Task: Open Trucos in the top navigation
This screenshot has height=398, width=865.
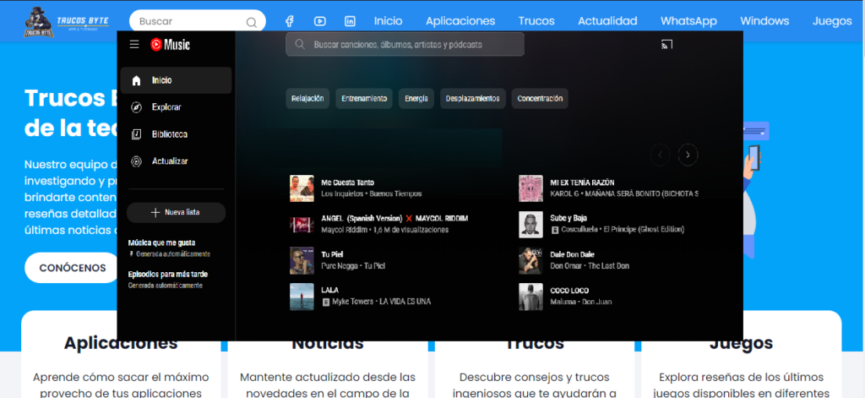Action: tap(536, 21)
